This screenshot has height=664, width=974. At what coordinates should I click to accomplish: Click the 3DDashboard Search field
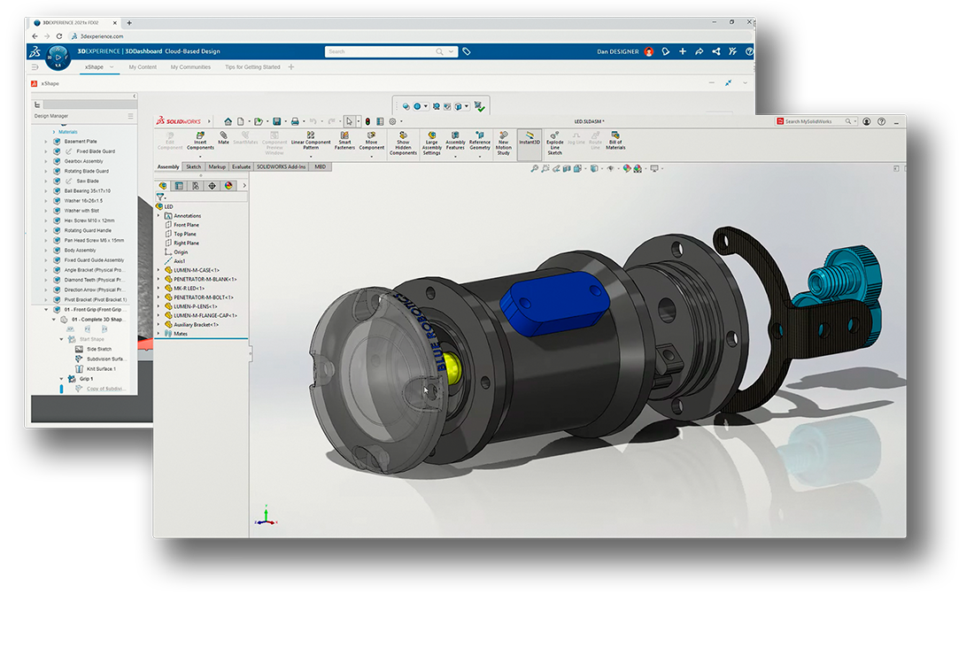tap(391, 51)
